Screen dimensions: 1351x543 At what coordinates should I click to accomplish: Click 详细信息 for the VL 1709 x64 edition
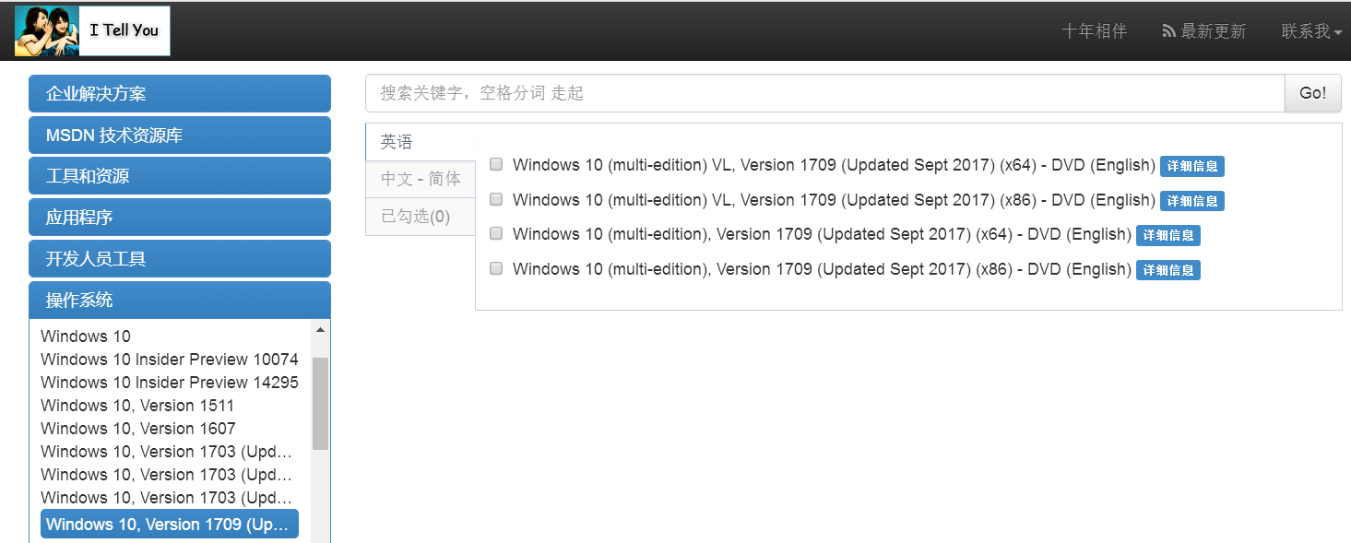pyautogui.click(x=1191, y=166)
